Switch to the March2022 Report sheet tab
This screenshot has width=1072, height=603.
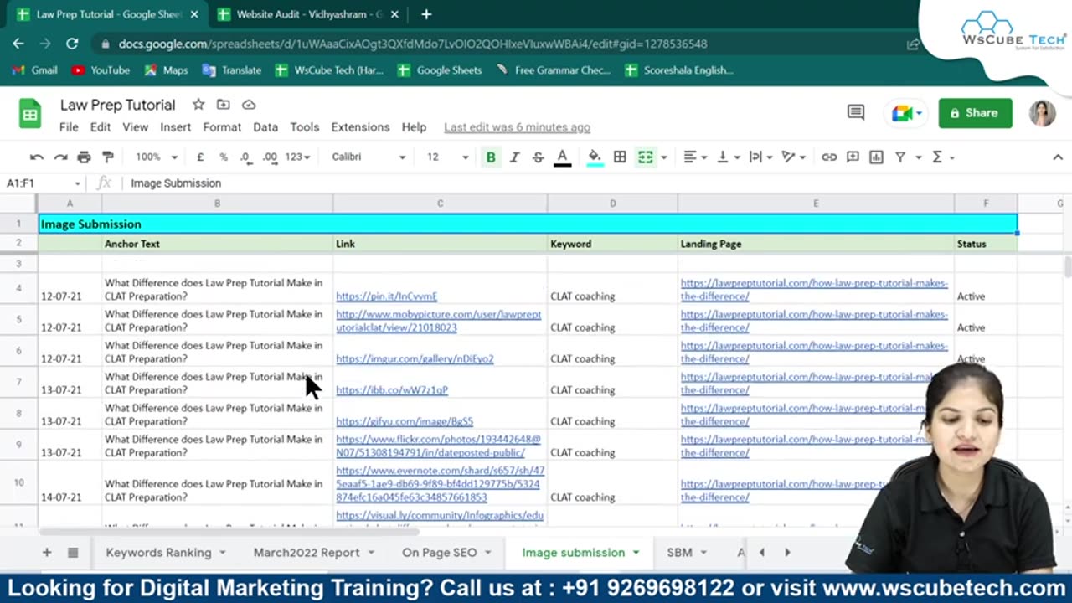click(315, 553)
